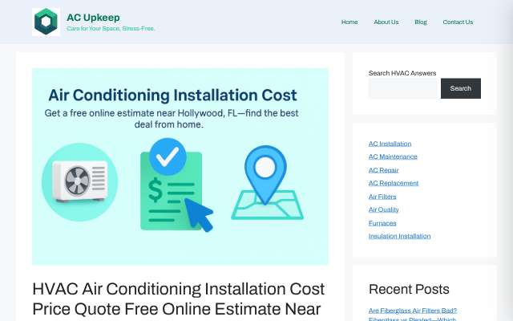Go to the Home menu item
Viewport: 513px width, 321px height.
tap(349, 22)
